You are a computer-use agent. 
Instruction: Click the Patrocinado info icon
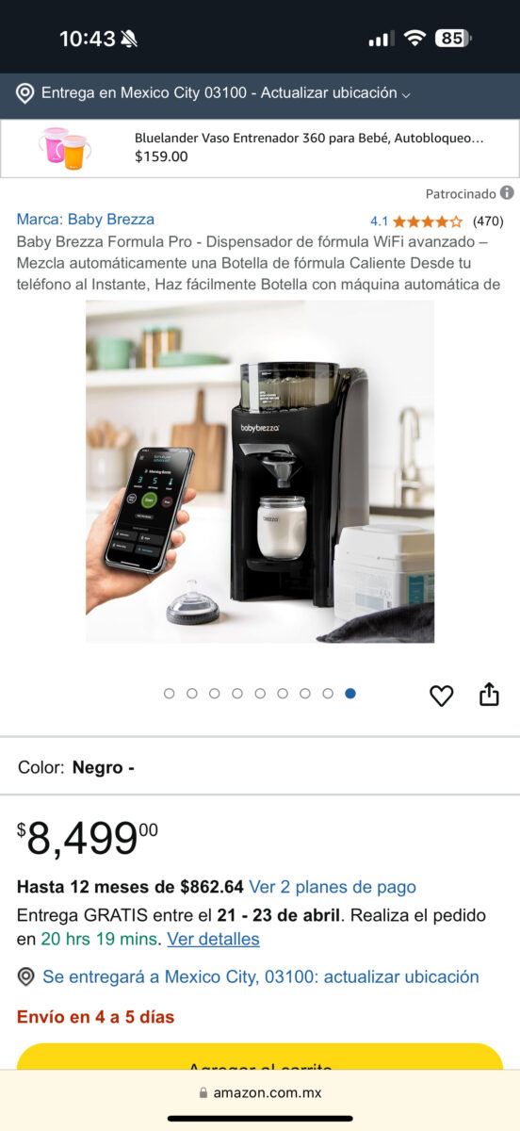click(x=507, y=193)
